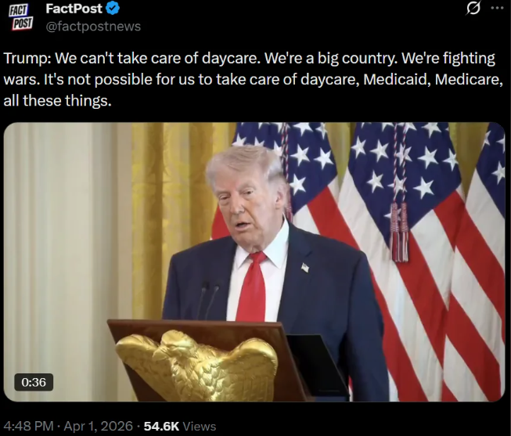Click the FactPost display name
Viewport: 511px width, 436px height.
pos(74,9)
